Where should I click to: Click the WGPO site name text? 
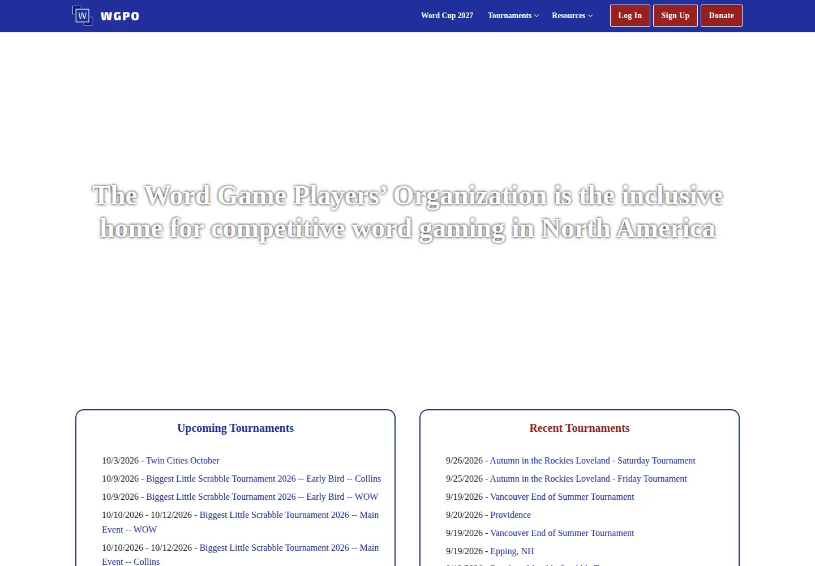coord(120,16)
